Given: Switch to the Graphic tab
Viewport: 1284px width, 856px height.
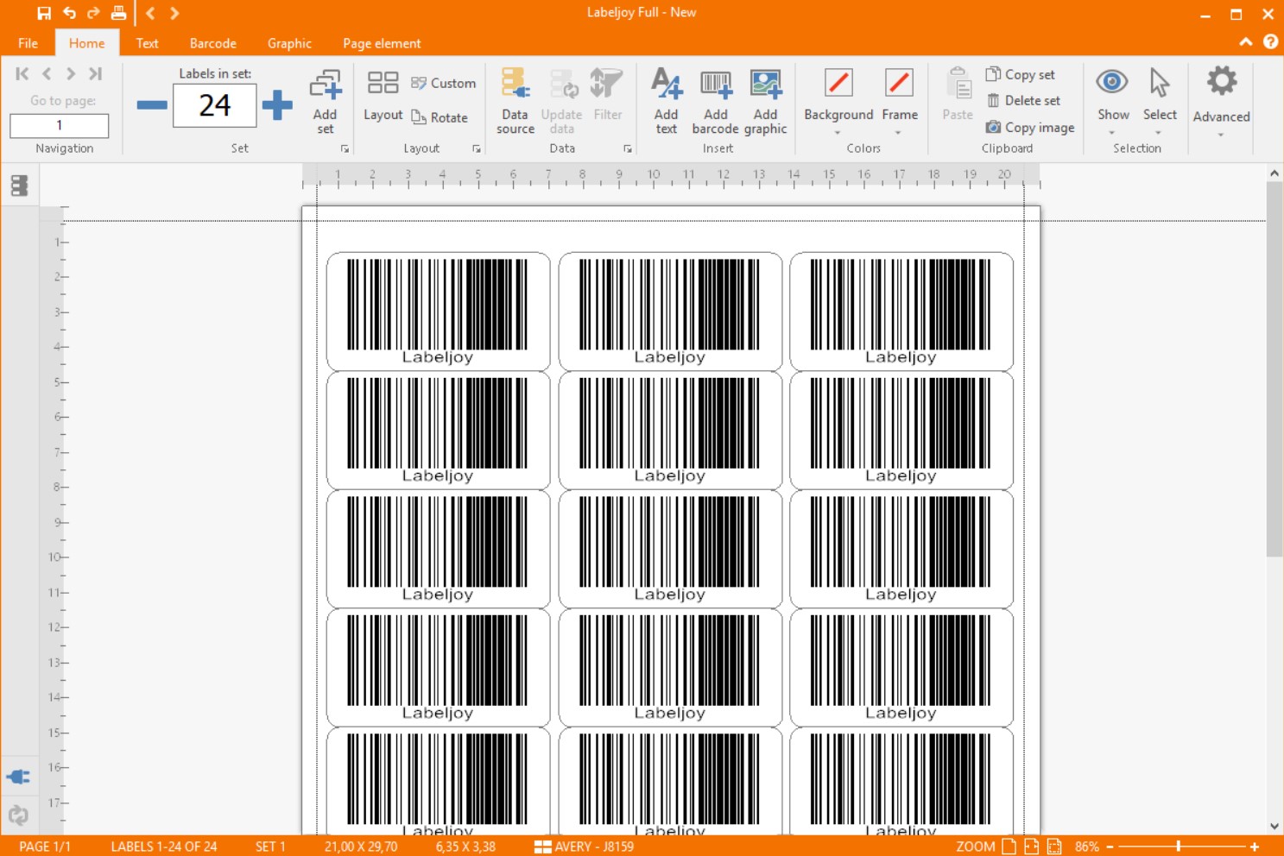Looking at the screenshot, I should click(289, 43).
